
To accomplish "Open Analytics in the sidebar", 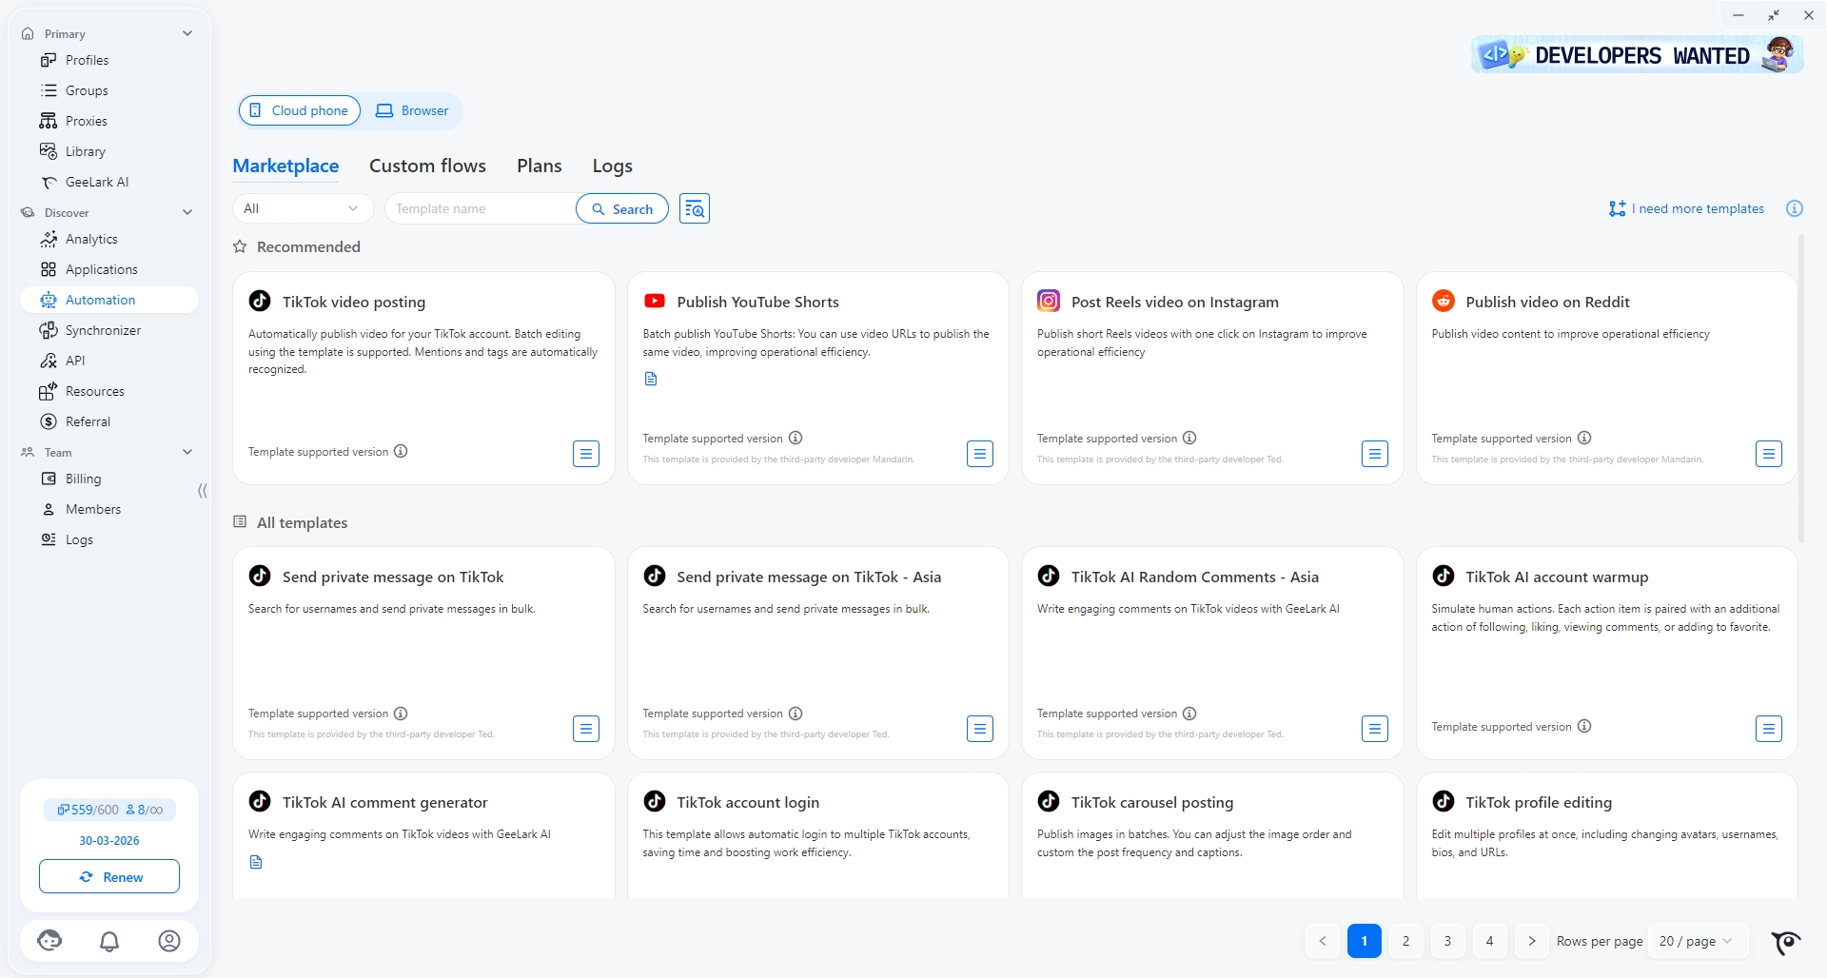I will tap(109, 239).
